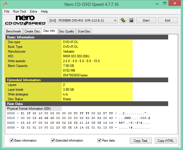The image size is (183, 150).
Task: Maximize the Nero window
Action: click(x=165, y=3)
